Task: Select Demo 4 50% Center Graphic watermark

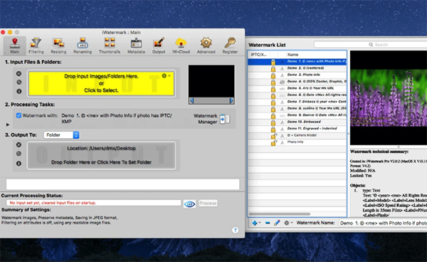Action: [x=297, y=81]
